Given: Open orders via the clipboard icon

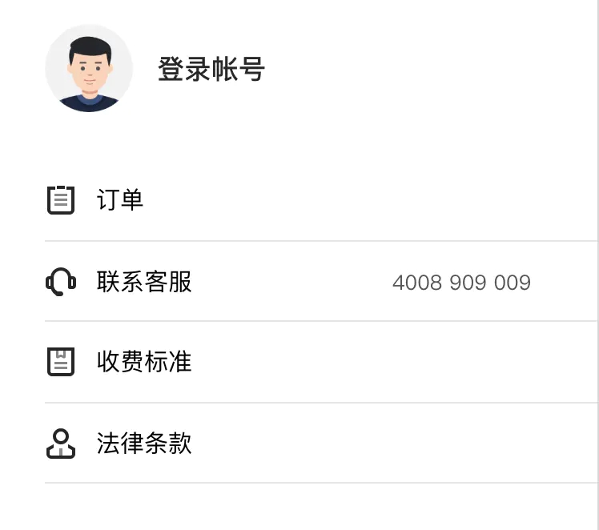Looking at the screenshot, I should [61, 199].
